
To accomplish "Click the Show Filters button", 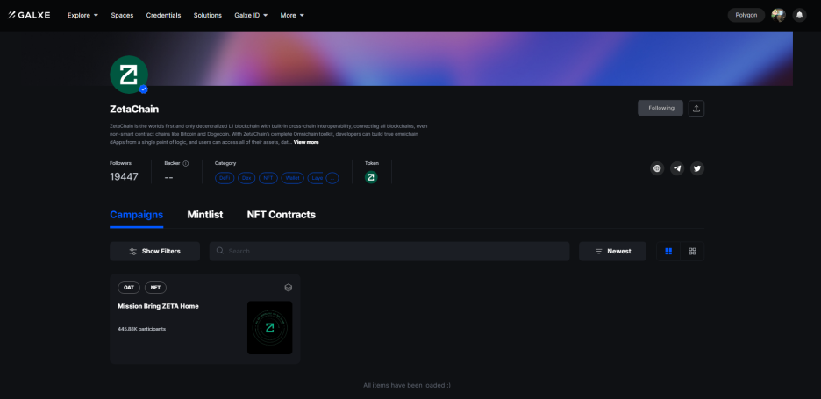I will pos(155,252).
